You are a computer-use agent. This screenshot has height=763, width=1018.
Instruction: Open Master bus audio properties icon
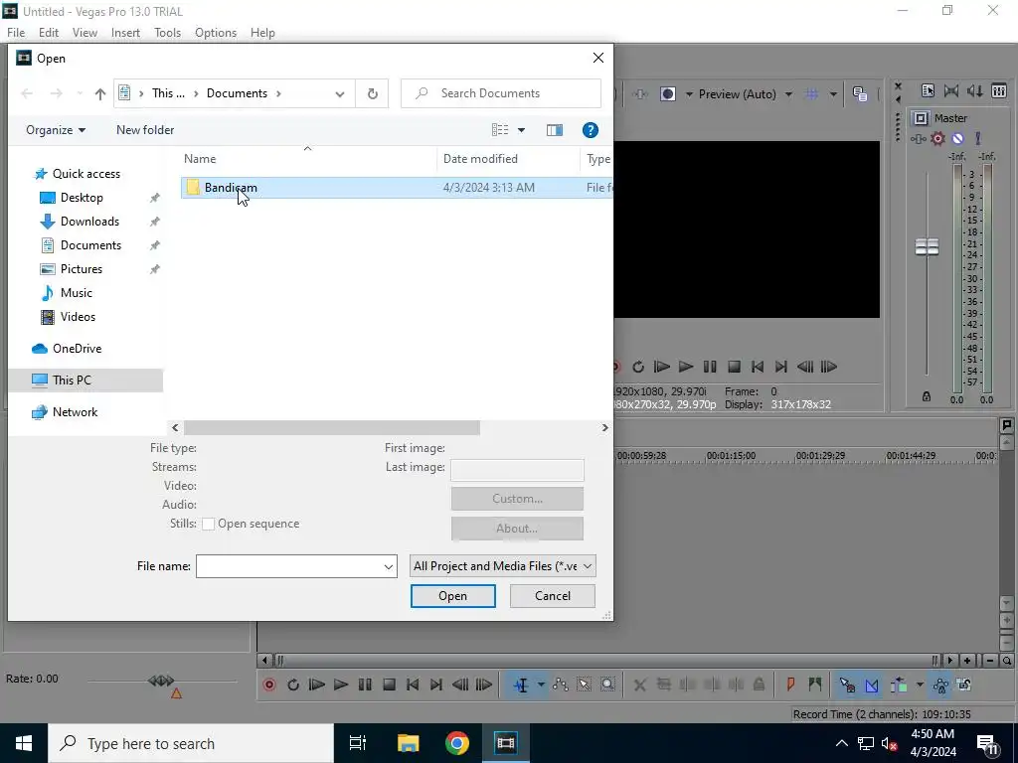920,118
